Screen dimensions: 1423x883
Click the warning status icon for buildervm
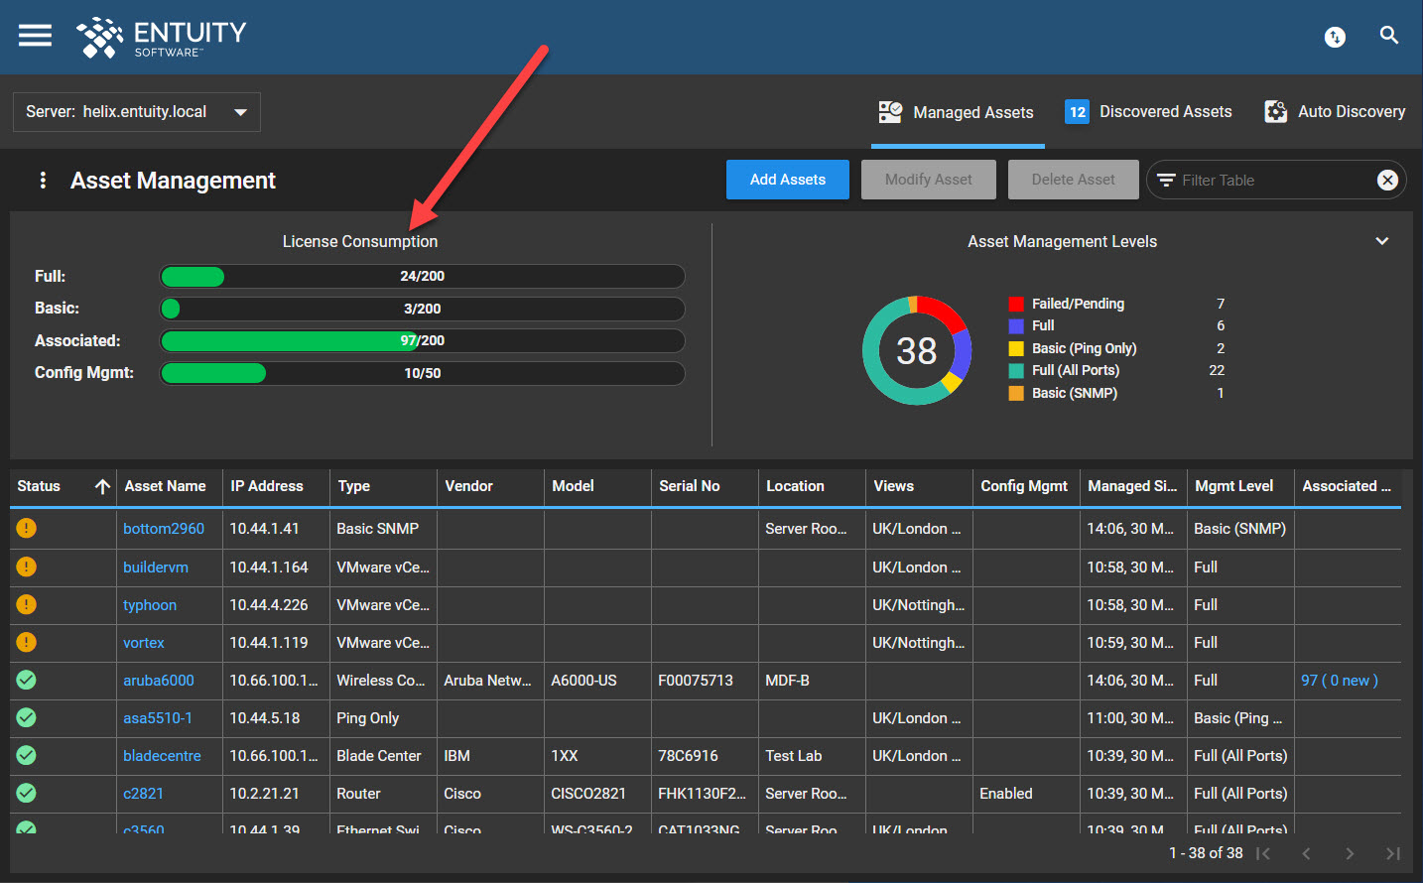coord(27,567)
